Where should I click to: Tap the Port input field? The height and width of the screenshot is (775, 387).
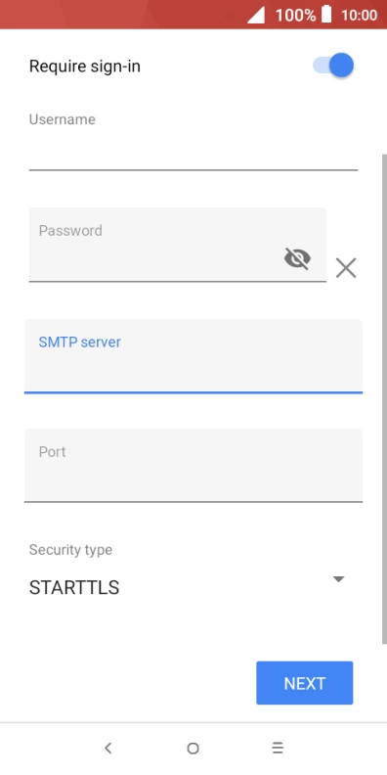193,466
